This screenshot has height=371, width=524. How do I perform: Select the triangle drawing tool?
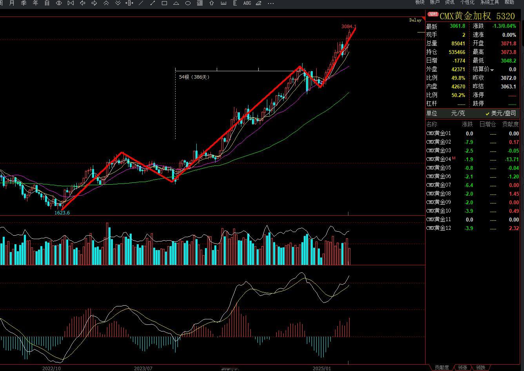[x=176, y=3]
